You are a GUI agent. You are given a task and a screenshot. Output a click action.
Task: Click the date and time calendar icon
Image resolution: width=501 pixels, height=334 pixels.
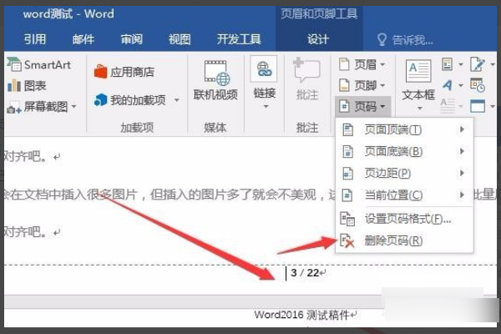coord(478,85)
